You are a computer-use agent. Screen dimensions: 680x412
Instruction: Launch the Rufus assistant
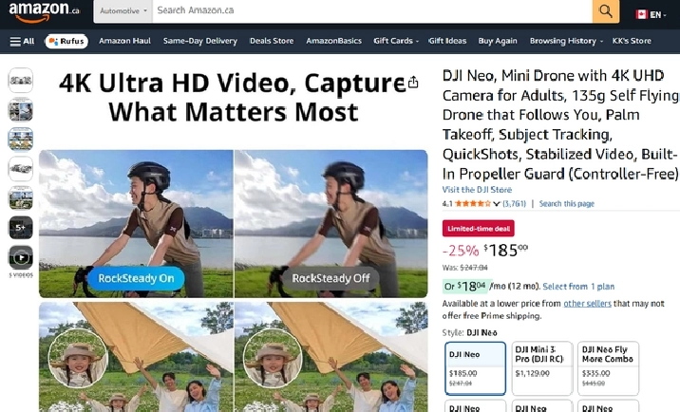click(66, 41)
